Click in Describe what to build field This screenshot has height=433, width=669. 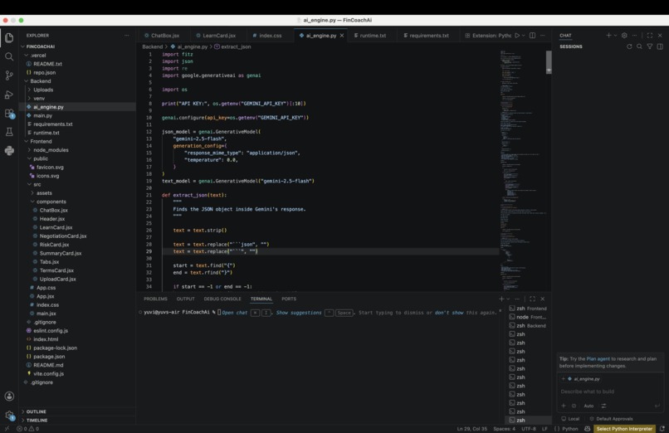[x=610, y=392]
